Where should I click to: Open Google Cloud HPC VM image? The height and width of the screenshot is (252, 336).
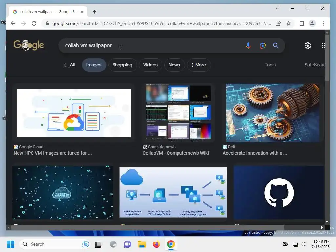[74, 113]
